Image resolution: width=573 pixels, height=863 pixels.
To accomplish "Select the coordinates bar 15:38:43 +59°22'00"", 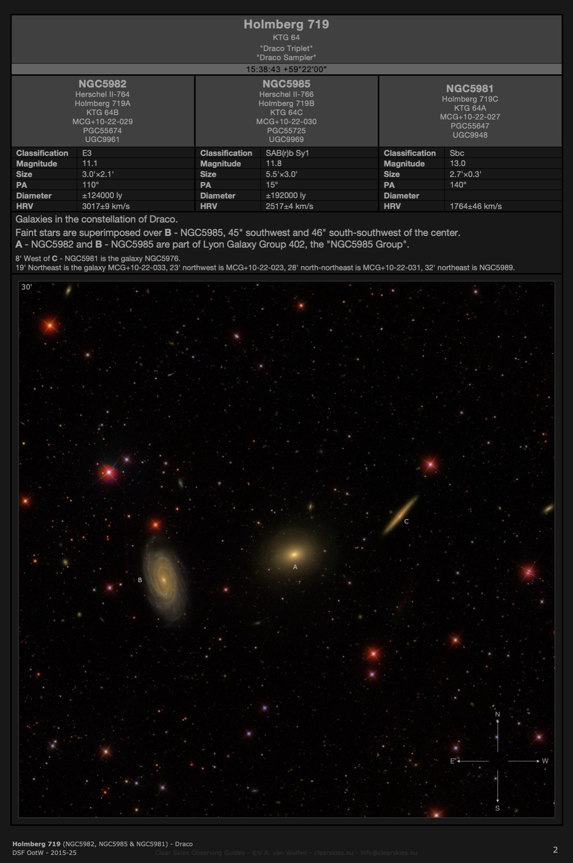I will click(x=286, y=69).
